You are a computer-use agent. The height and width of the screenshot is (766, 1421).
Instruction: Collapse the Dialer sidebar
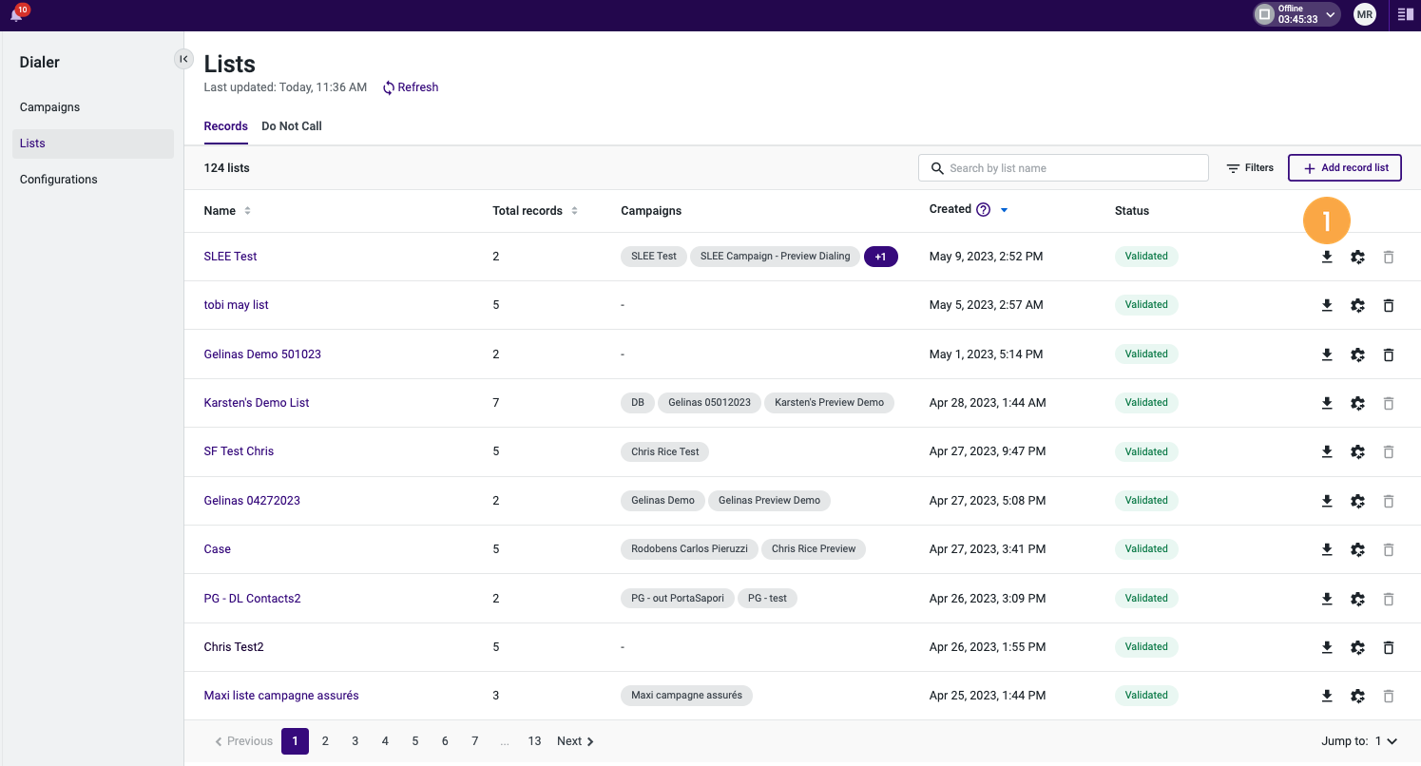click(183, 58)
